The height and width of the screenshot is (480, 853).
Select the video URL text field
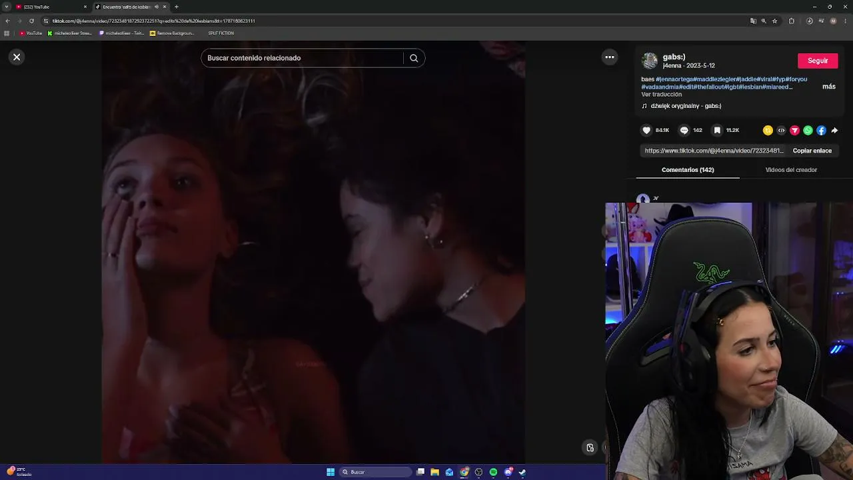tap(714, 151)
